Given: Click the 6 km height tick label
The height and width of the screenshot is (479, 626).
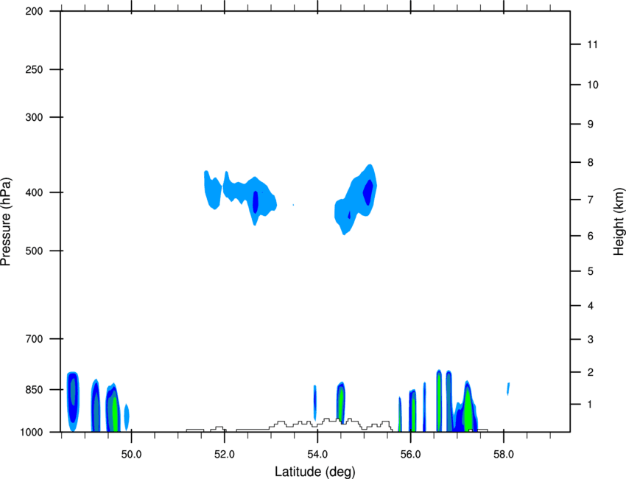Looking at the screenshot, I should (x=590, y=236).
